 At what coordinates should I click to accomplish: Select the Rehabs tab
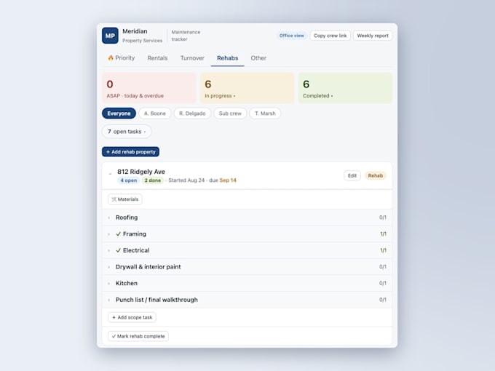click(x=227, y=58)
